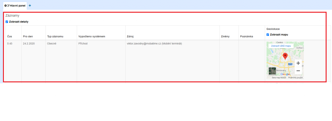This screenshot has width=332, height=121.
Task: Select the viktor.zavodny@mobatime.cz source cell
Action: click(x=154, y=44)
